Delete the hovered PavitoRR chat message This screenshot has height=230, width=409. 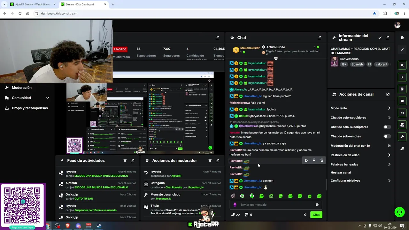[x=322, y=160]
